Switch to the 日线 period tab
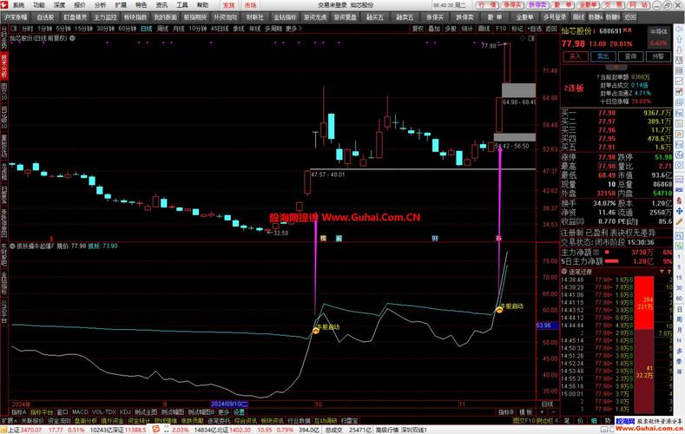 coord(146,28)
